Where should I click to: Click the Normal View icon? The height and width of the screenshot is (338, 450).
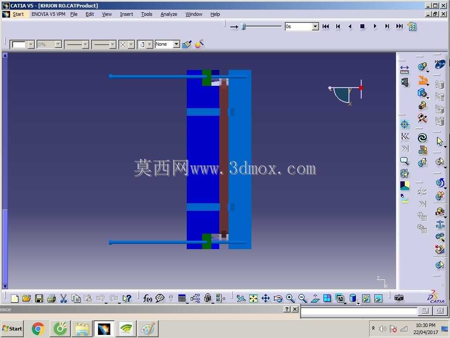pyautogui.click(x=315, y=298)
